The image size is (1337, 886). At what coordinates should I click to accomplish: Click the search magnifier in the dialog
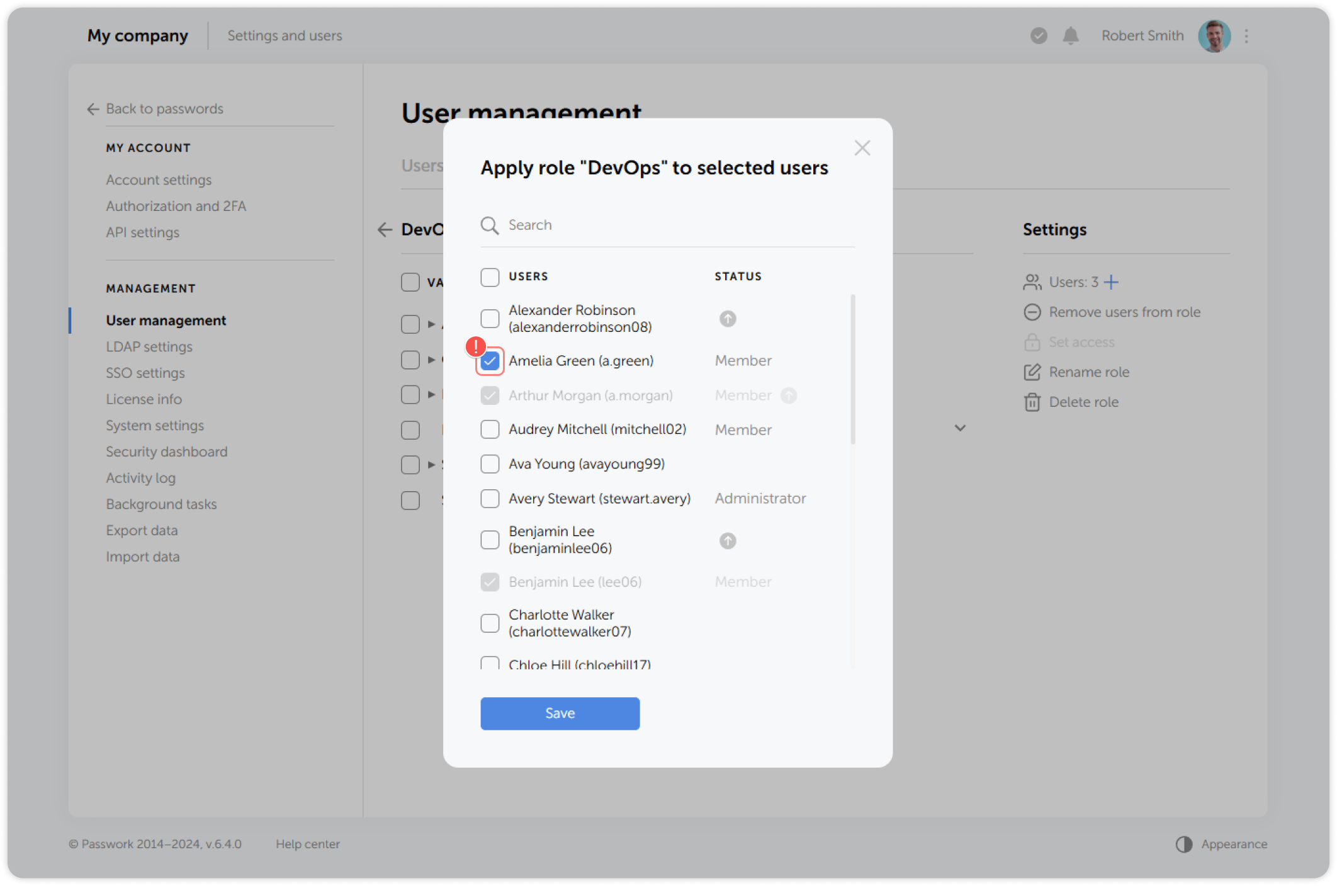click(489, 225)
